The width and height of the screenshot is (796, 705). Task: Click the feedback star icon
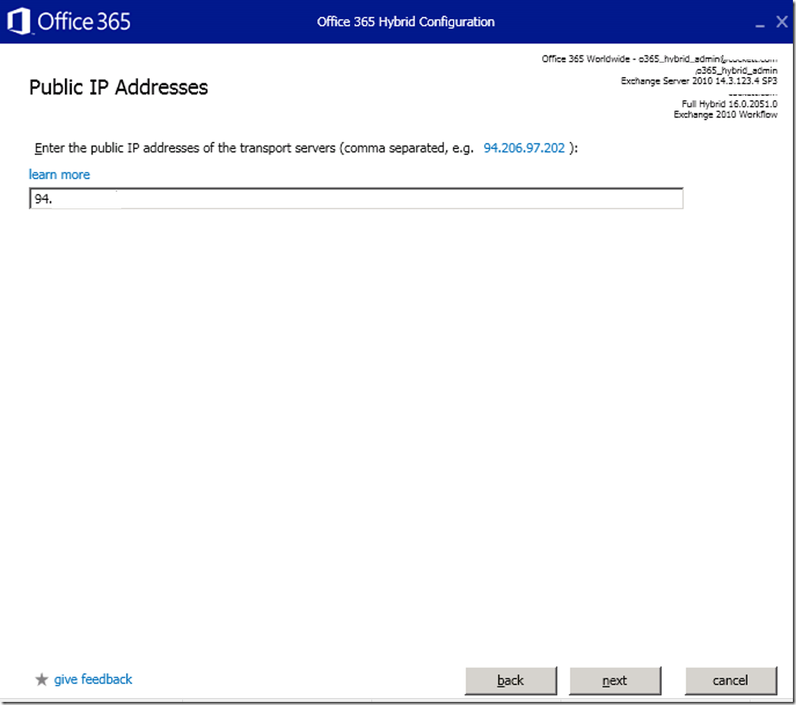(x=41, y=679)
